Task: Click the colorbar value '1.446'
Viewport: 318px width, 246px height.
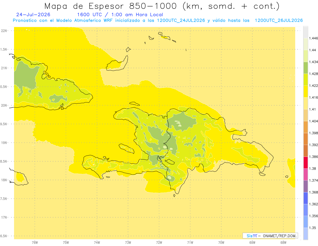Action: (313, 38)
